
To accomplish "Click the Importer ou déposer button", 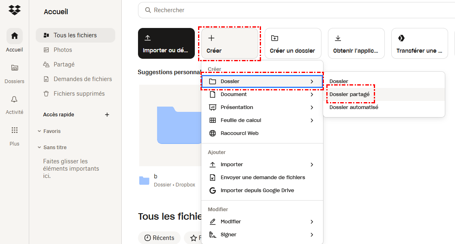I will pyautogui.click(x=166, y=43).
